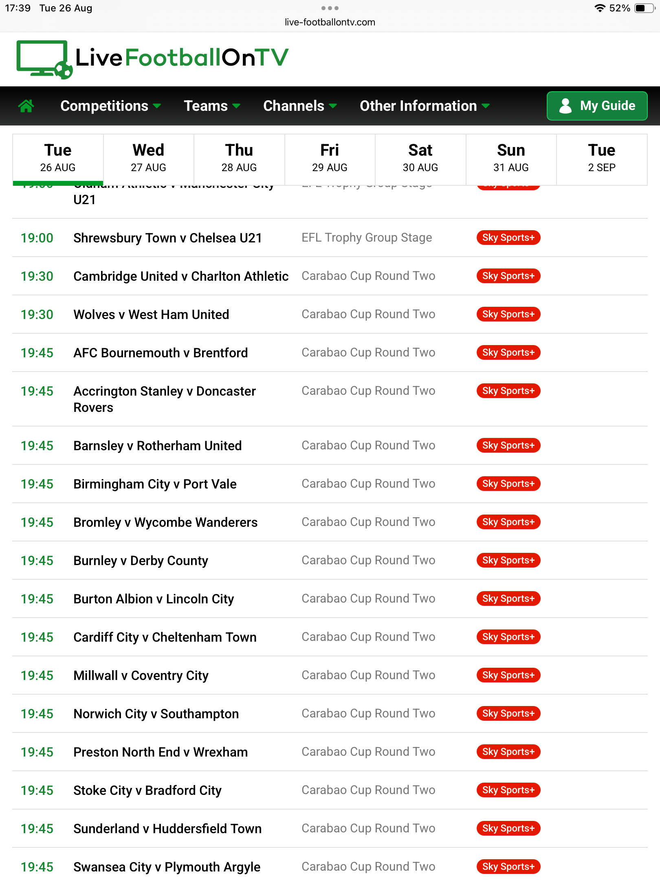Open the Other Information dropdown

pos(424,106)
